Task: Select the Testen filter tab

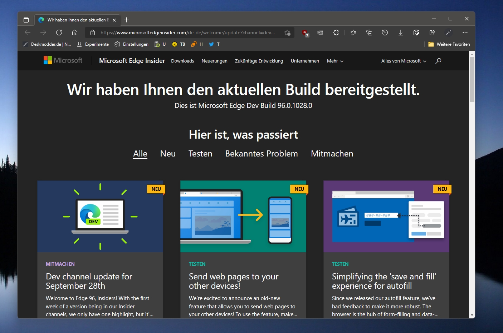Action: point(200,154)
